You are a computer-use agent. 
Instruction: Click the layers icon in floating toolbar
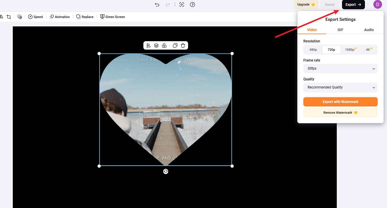click(x=156, y=46)
